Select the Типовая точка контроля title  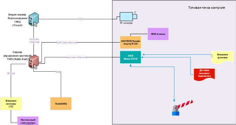206,8
